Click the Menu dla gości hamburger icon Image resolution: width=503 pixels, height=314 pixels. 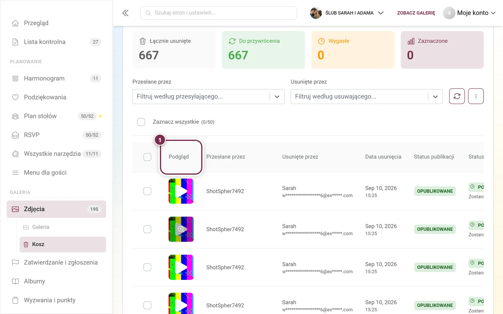click(x=15, y=173)
